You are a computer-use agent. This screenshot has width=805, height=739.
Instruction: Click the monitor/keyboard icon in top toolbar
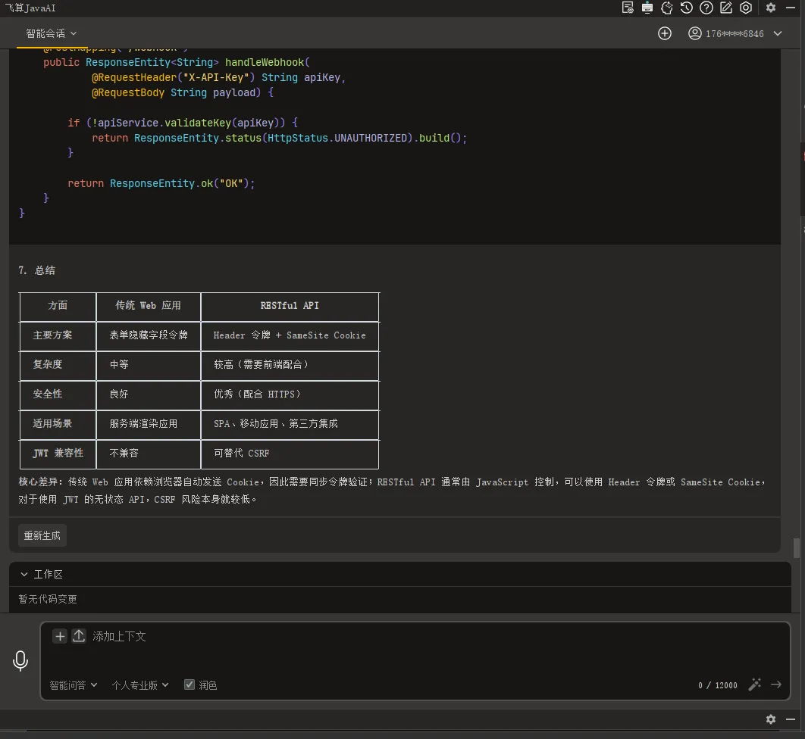647,8
